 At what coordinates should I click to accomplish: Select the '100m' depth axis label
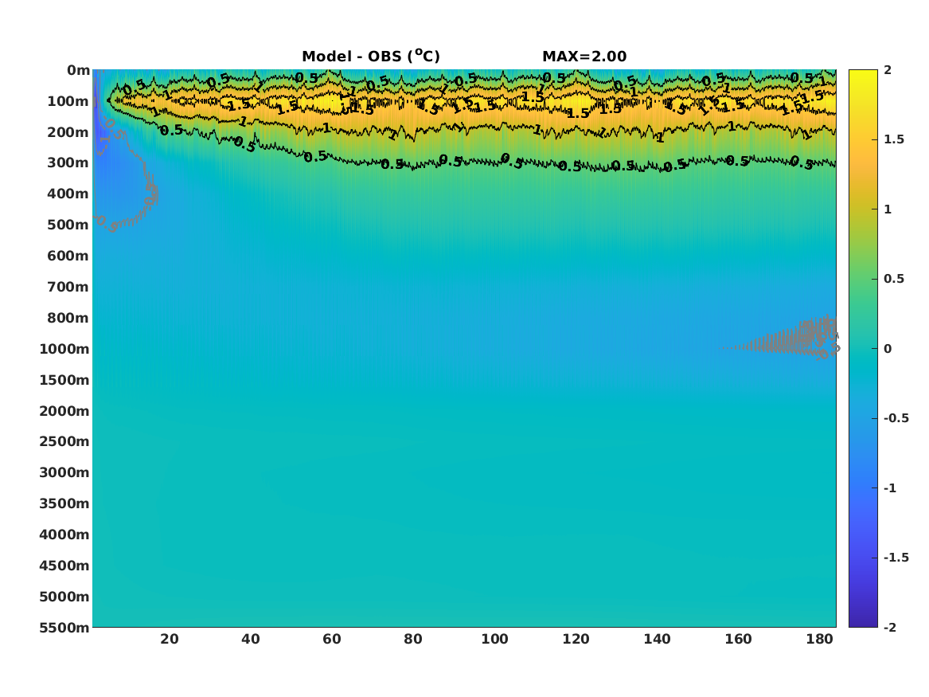coord(68,101)
